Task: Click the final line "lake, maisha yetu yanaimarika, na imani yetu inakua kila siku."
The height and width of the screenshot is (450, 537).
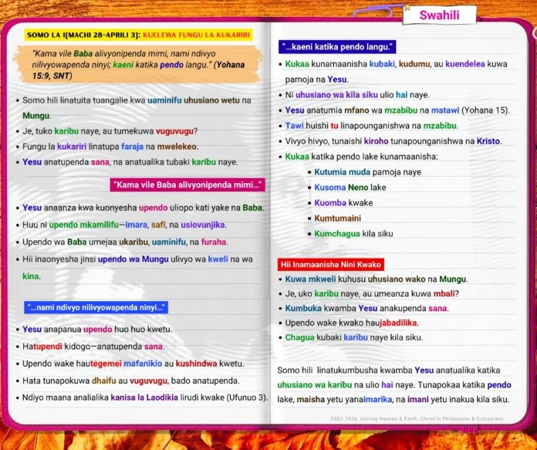Action: [393, 400]
